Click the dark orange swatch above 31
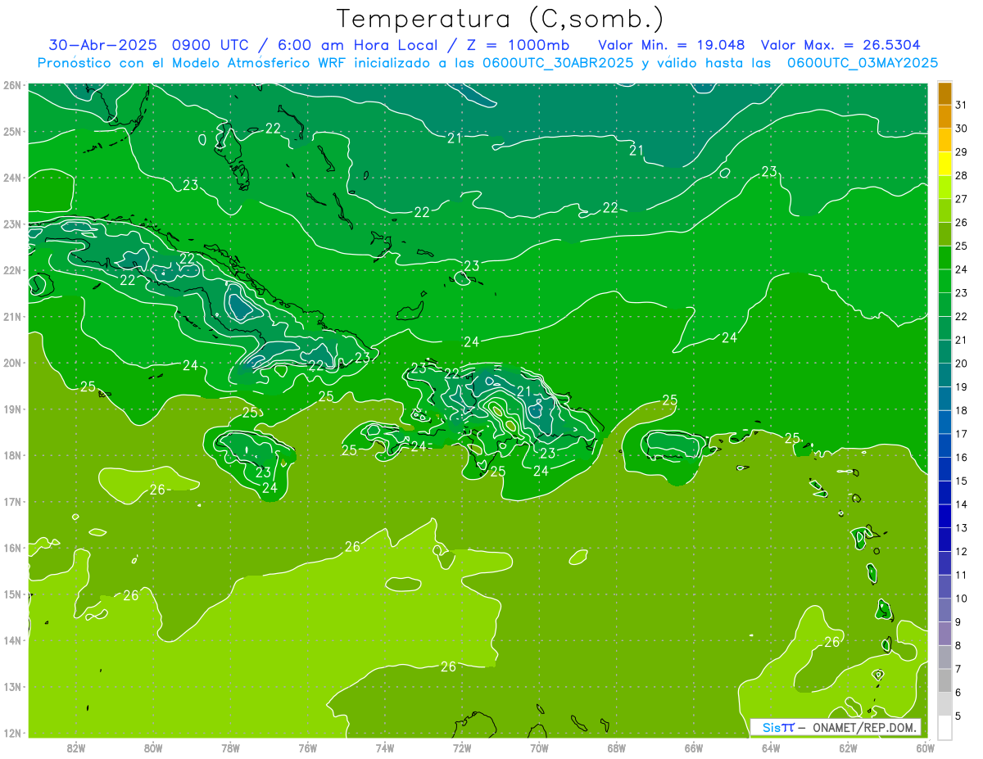The image size is (983, 759). pos(944,93)
